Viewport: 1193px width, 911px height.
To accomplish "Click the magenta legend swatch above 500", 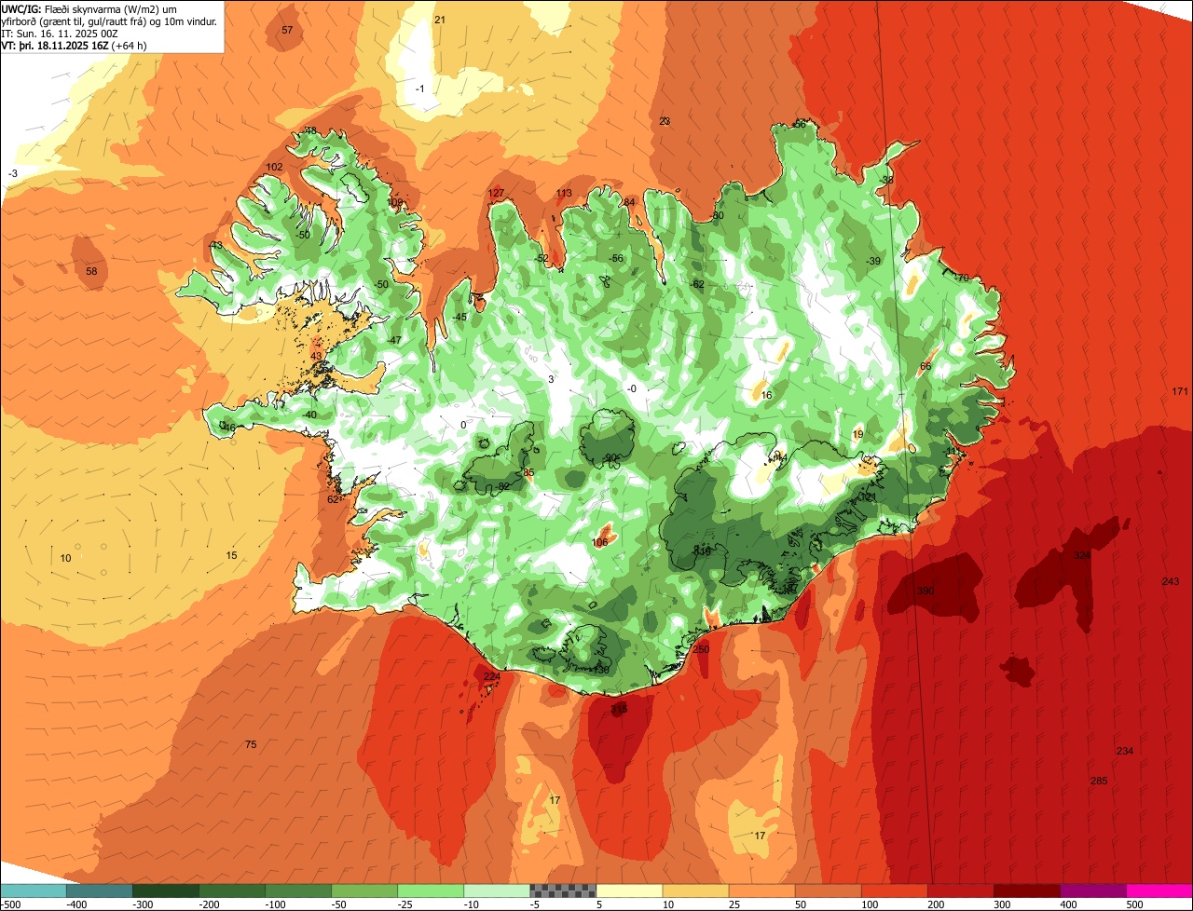I will pyautogui.click(x=1159, y=891).
